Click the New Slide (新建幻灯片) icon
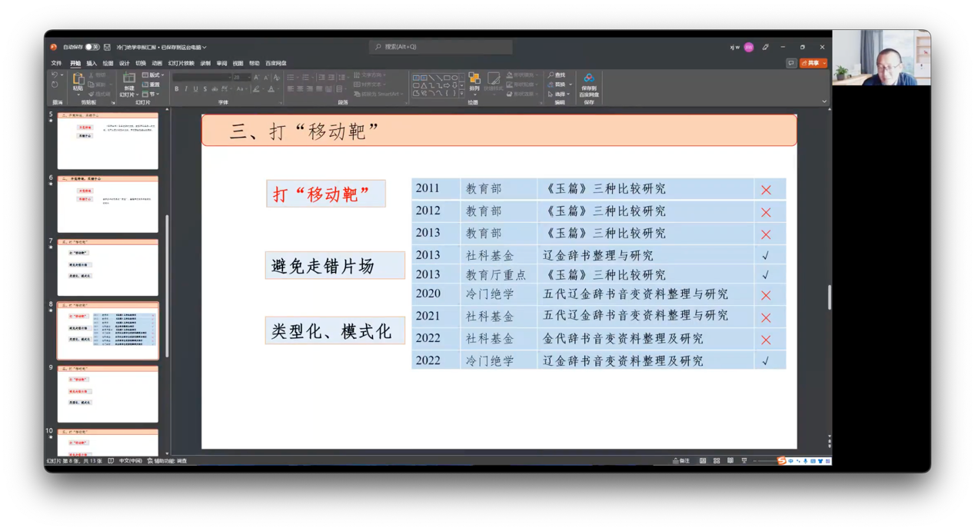 [129, 81]
